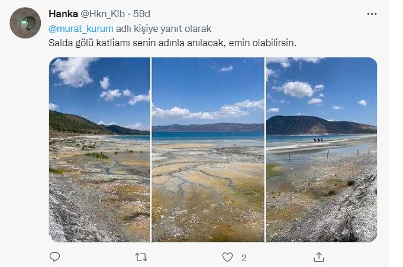Click the distant mountains in middle photo
This screenshot has width=403, height=267.
click(208, 127)
